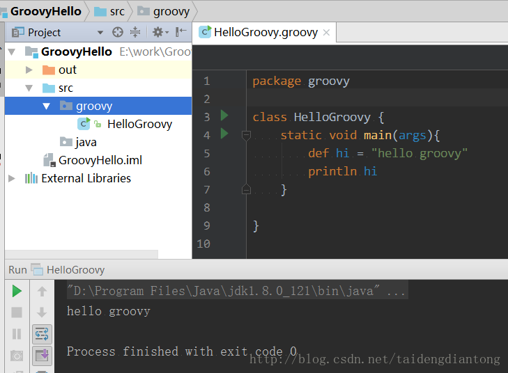Viewport: 508px width, 373px height.
Task: Select the HelloGroovy run tab
Action: point(69,270)
